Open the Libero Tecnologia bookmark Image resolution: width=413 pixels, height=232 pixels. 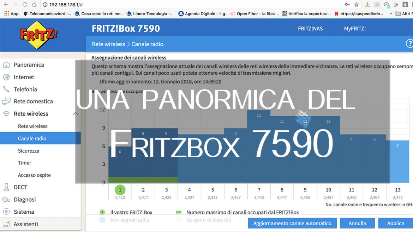[x=150, y=14]
